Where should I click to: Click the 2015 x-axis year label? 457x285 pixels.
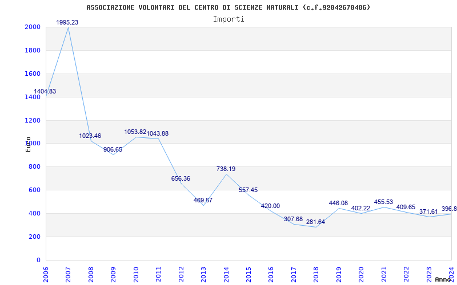click(248, 275)
